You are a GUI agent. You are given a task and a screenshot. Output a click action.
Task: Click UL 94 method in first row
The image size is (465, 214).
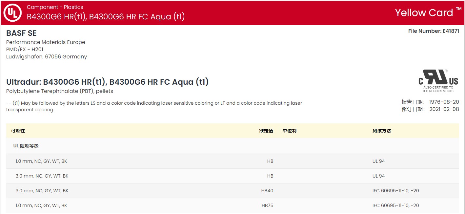click(379, 161)
